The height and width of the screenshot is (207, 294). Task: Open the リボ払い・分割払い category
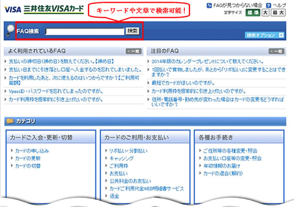128,151
